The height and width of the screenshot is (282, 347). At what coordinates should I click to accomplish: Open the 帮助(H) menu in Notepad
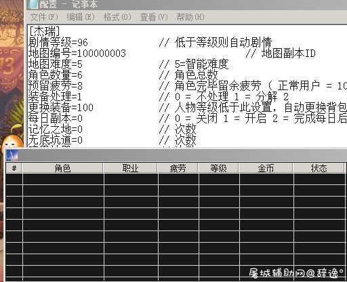pyautogui.click(x=190, y=17)
